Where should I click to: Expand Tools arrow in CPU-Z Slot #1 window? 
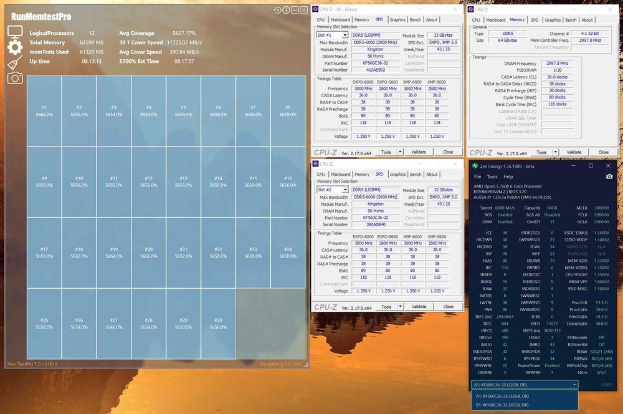point(400,152)
